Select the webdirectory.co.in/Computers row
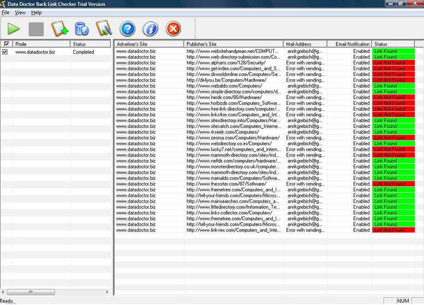 265,143
